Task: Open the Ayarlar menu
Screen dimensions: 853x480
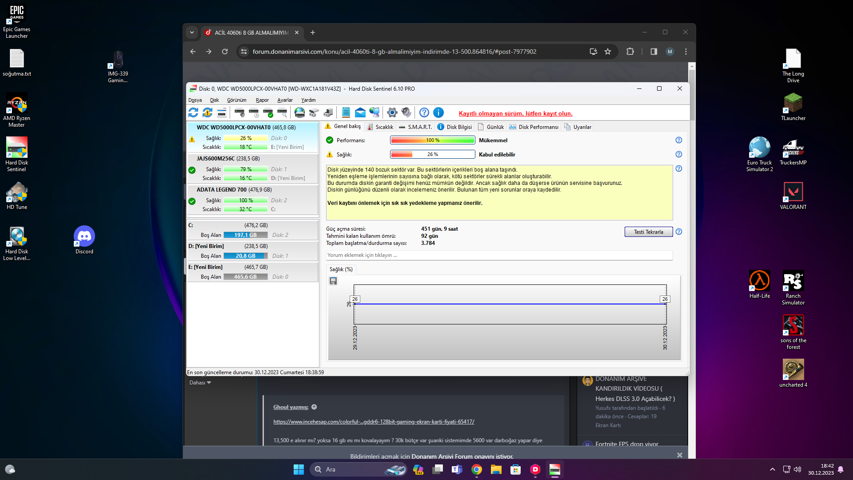Action: tap(285, 100)
